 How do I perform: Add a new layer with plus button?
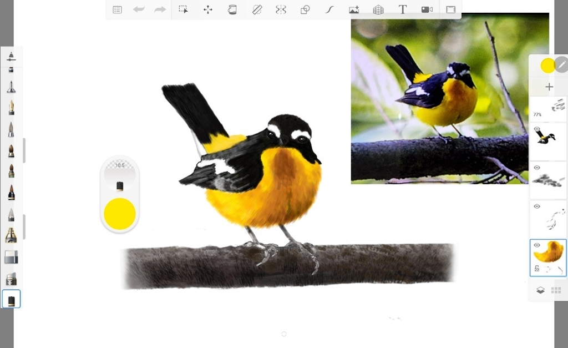[549, 87]
